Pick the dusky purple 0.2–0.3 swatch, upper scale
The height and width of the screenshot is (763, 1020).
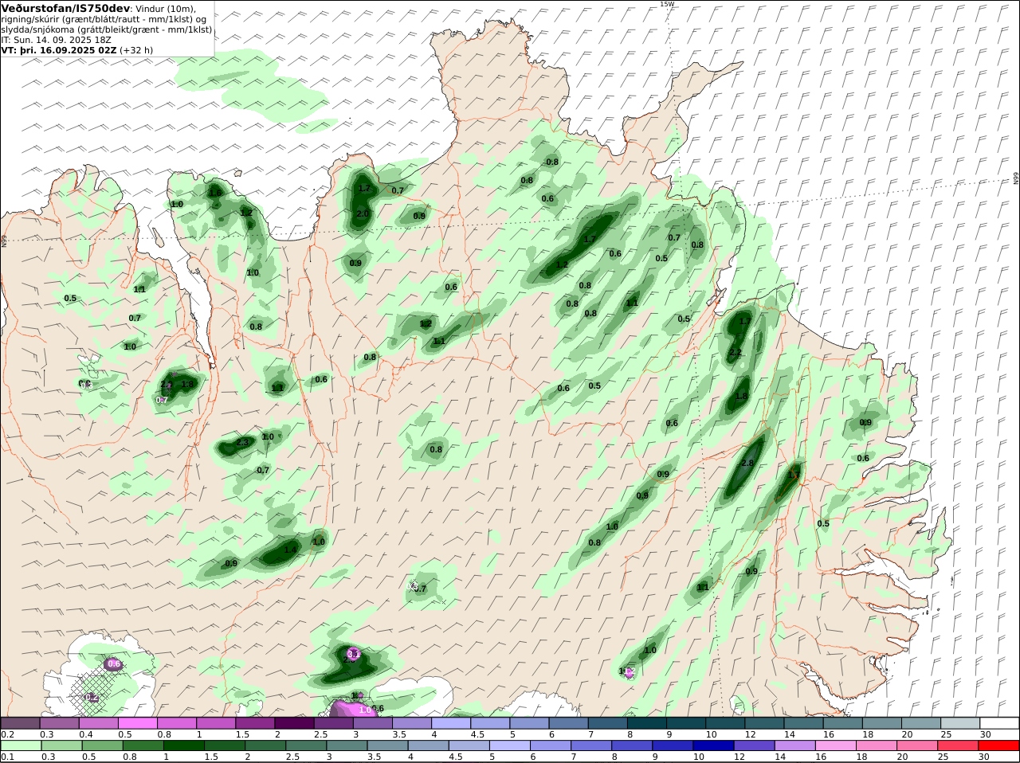(21, 722)
